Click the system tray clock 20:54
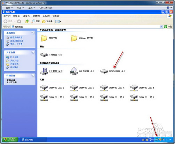Viewport: 175px width, 144px height. (x=168, y=139)
